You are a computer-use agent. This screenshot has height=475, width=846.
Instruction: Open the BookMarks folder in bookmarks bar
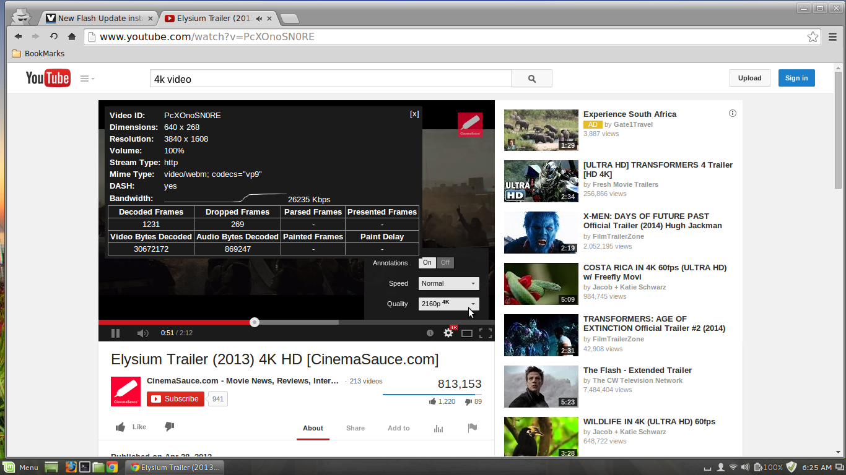pos(38,54)
